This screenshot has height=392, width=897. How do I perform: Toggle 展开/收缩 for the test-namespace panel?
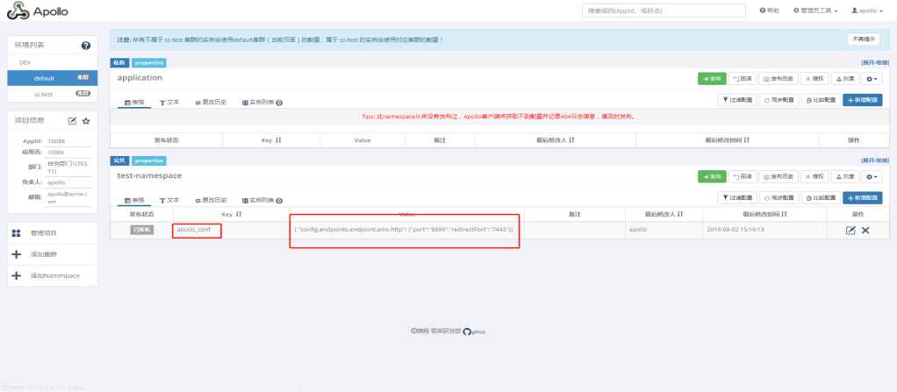click(x=875, y=160)
